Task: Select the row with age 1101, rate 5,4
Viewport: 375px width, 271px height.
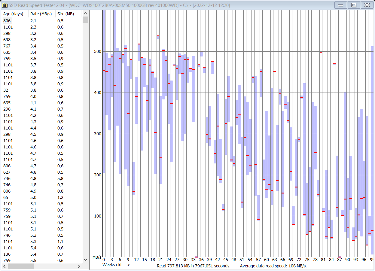Action: click(42, 248)
